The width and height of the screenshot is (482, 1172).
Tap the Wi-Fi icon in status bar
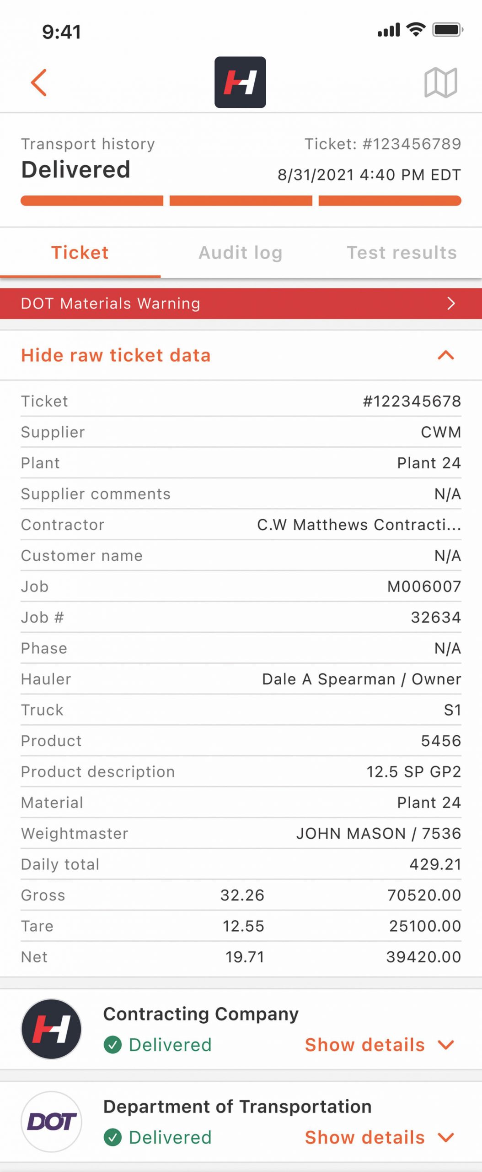[x=416, y=30]
